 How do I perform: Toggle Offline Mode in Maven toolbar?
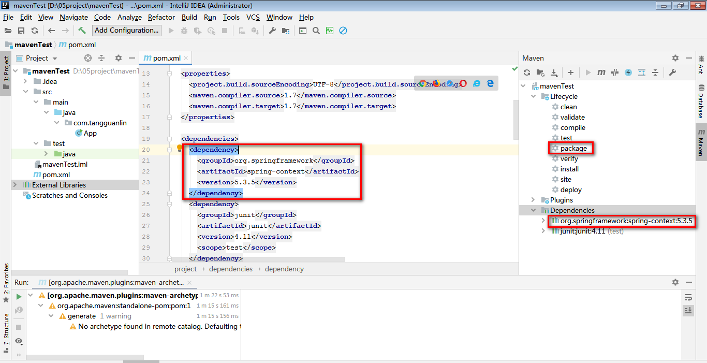(x=615, y=72)
